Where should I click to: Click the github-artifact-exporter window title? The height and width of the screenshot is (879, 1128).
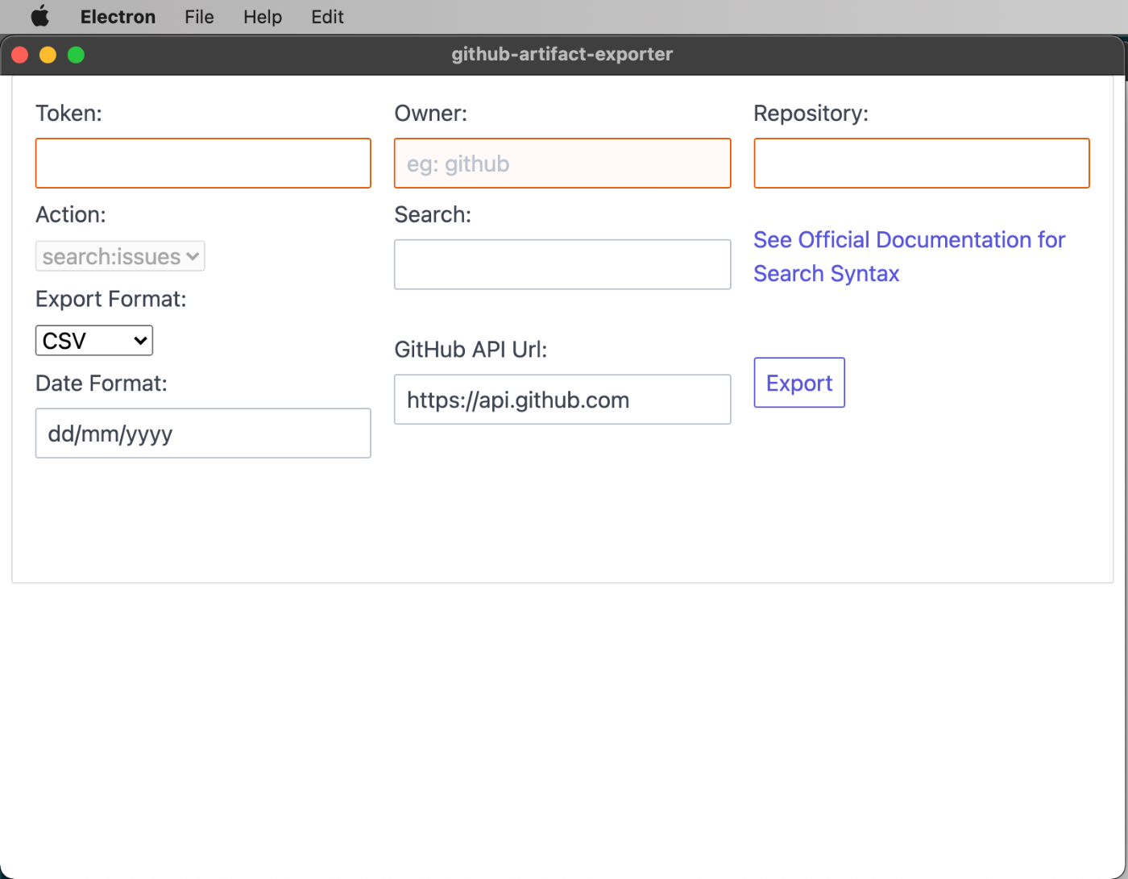pyautogui.click(x=562, y=55)
